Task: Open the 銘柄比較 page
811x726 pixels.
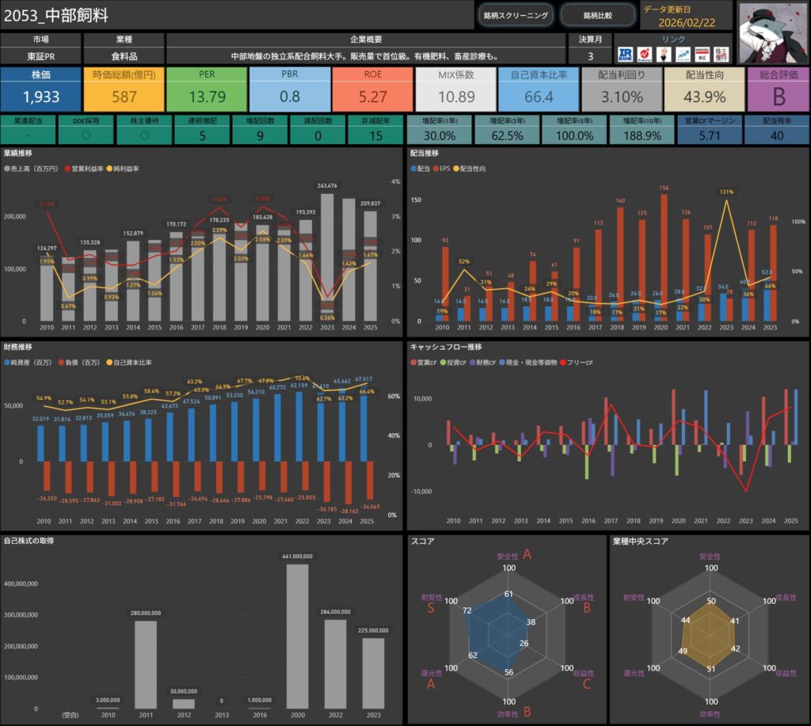Action: pos(598,15)
